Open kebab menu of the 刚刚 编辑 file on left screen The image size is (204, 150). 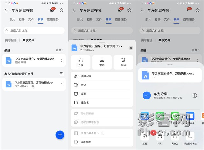(62, 60)
